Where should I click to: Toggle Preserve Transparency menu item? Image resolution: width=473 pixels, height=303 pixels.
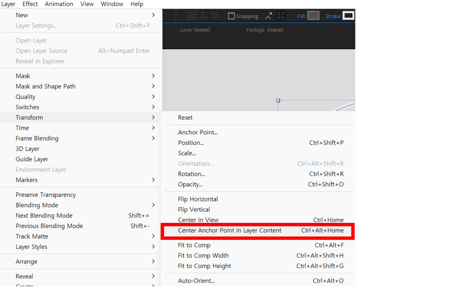point(80,195)
